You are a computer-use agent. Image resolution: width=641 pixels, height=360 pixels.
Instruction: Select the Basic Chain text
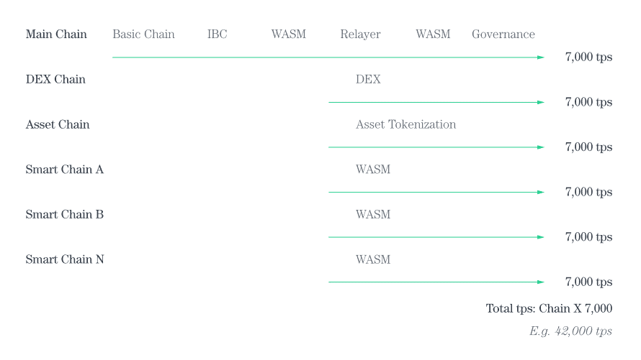point(143,34)
